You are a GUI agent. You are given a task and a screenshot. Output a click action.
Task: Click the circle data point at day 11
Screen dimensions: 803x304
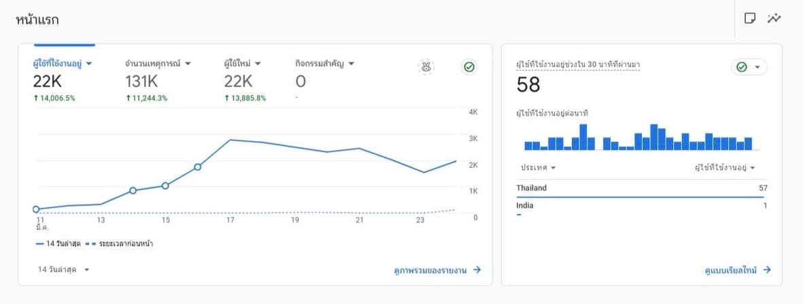coord(36,210)
